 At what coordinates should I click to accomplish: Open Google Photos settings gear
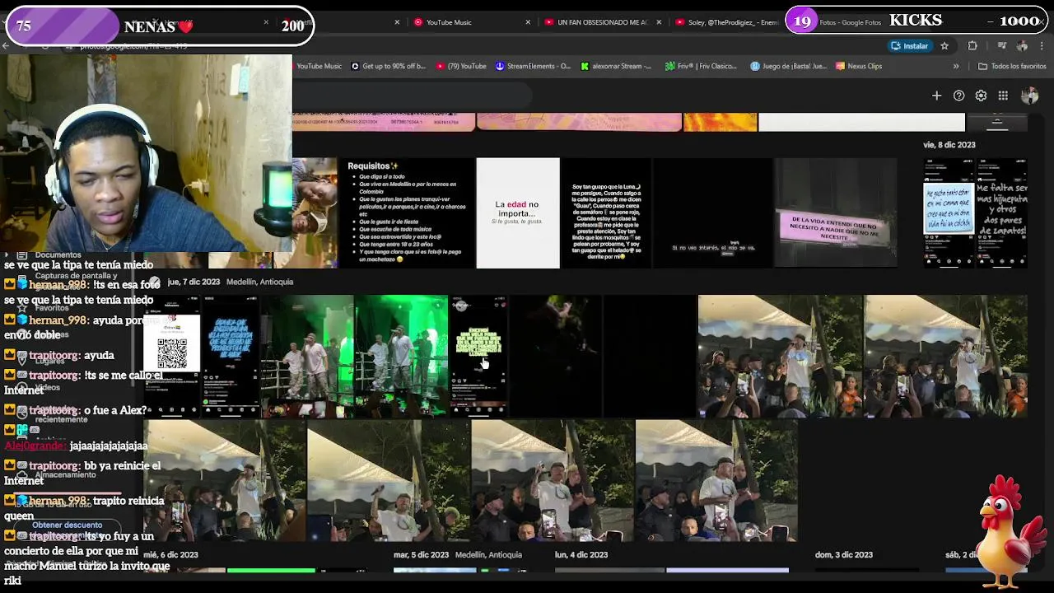pyautogui.click(x=981, y=96)
